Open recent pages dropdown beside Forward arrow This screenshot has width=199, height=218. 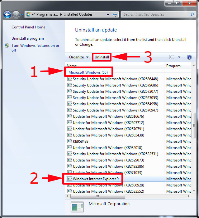(x=22, y=14)
